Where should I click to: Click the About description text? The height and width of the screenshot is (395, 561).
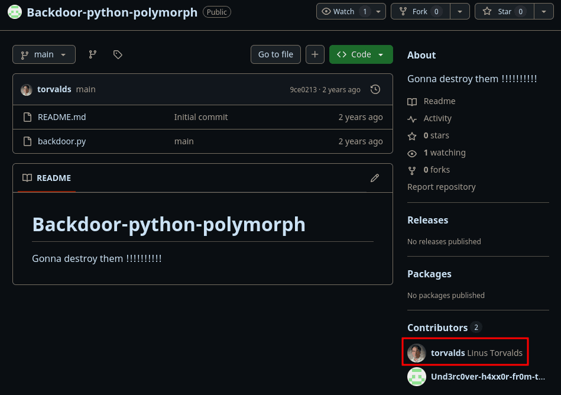[472, 79]
